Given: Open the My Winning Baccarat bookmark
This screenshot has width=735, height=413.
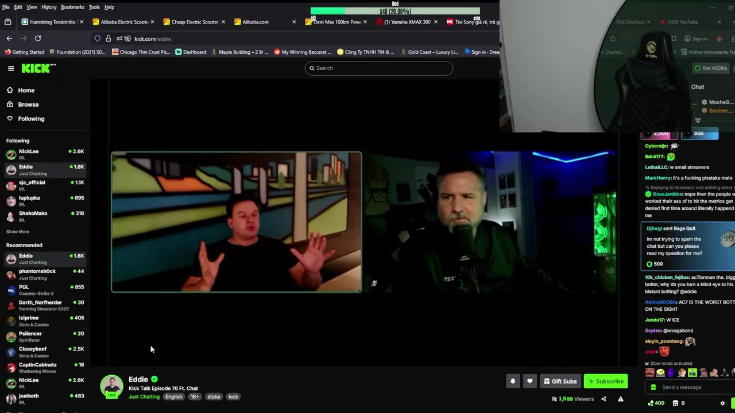Looking at the screenshot, I should [303, 52].
